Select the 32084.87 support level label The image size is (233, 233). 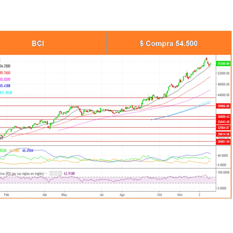(224, 128)
